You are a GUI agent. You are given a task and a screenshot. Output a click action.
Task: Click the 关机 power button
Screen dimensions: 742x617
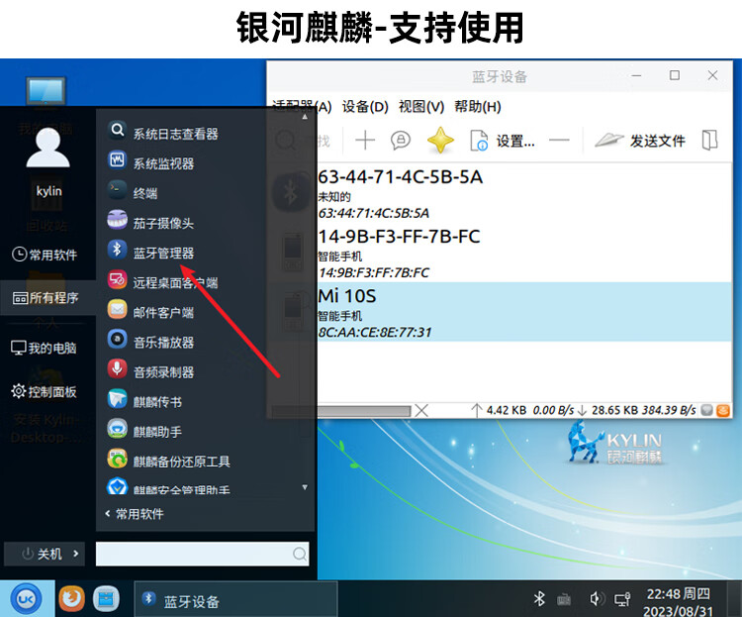pos(42,554)
